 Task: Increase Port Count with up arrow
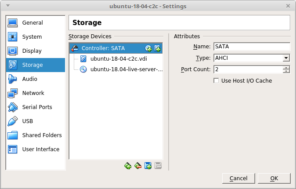coord(286,67)
